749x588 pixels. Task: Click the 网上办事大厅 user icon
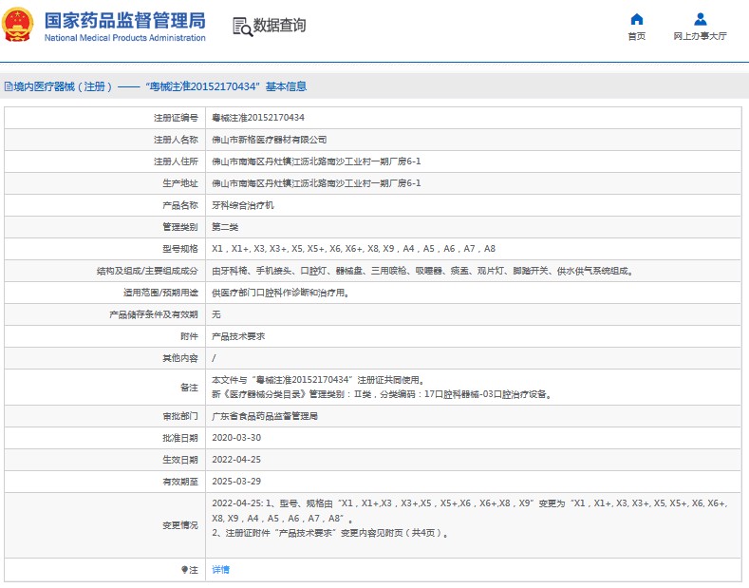[701, 19]
